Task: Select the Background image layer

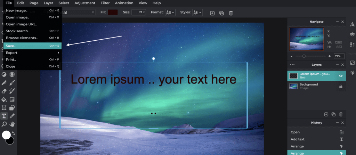Action: 316,87
